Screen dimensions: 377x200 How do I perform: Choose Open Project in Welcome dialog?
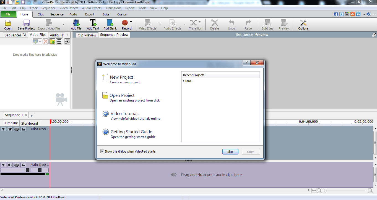click(x=122, y=95)
